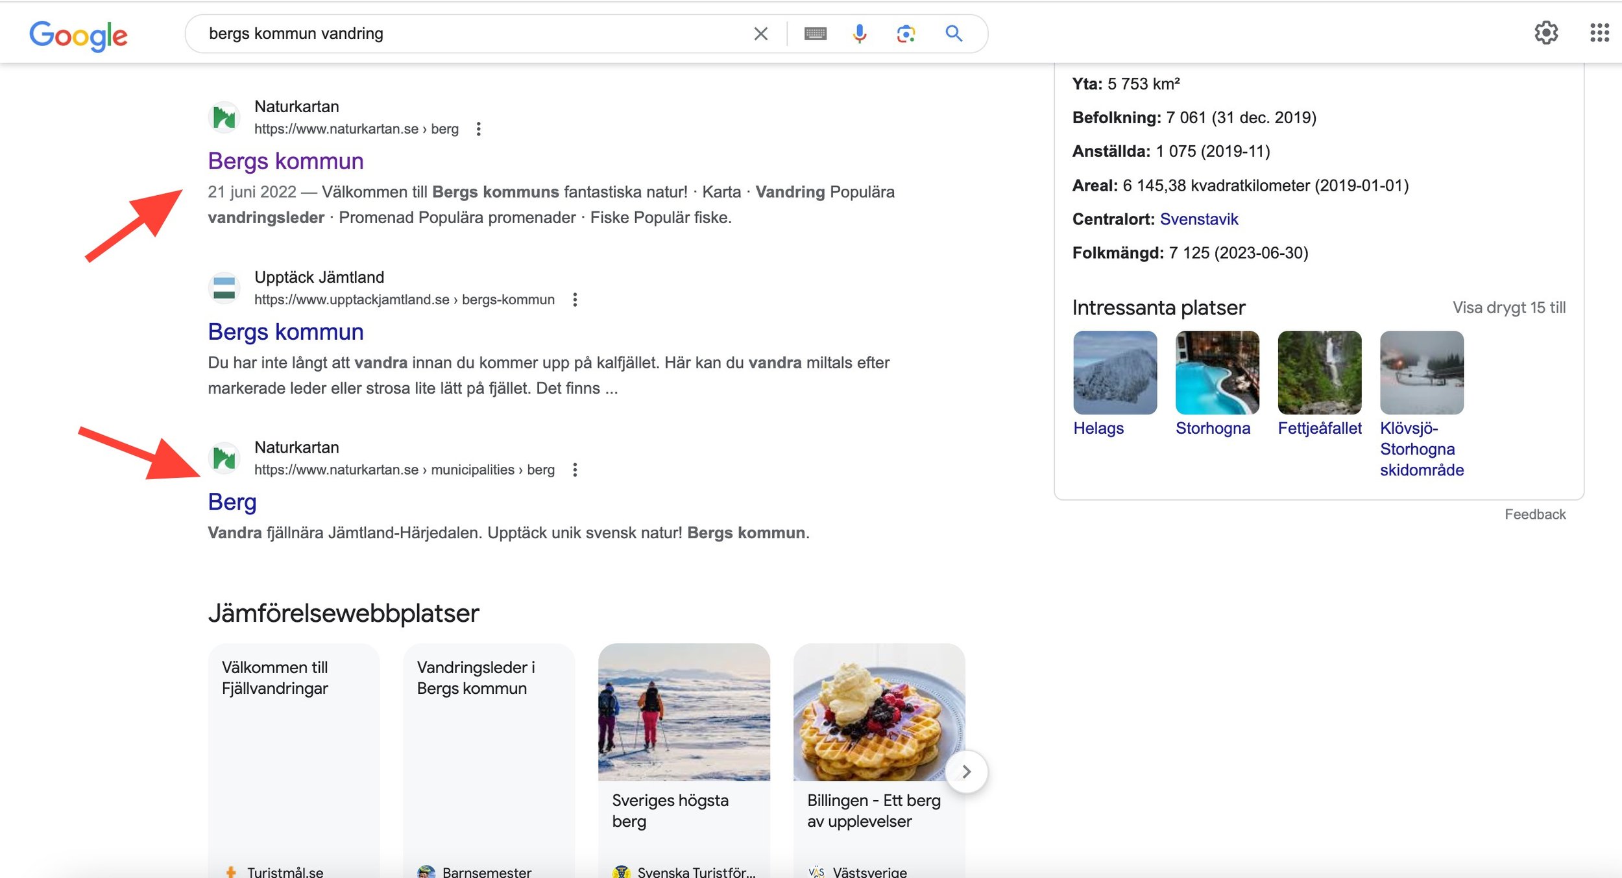Click the 'Folkmängd: 7 125 (2023-06-30)' line

(1191, 253)
